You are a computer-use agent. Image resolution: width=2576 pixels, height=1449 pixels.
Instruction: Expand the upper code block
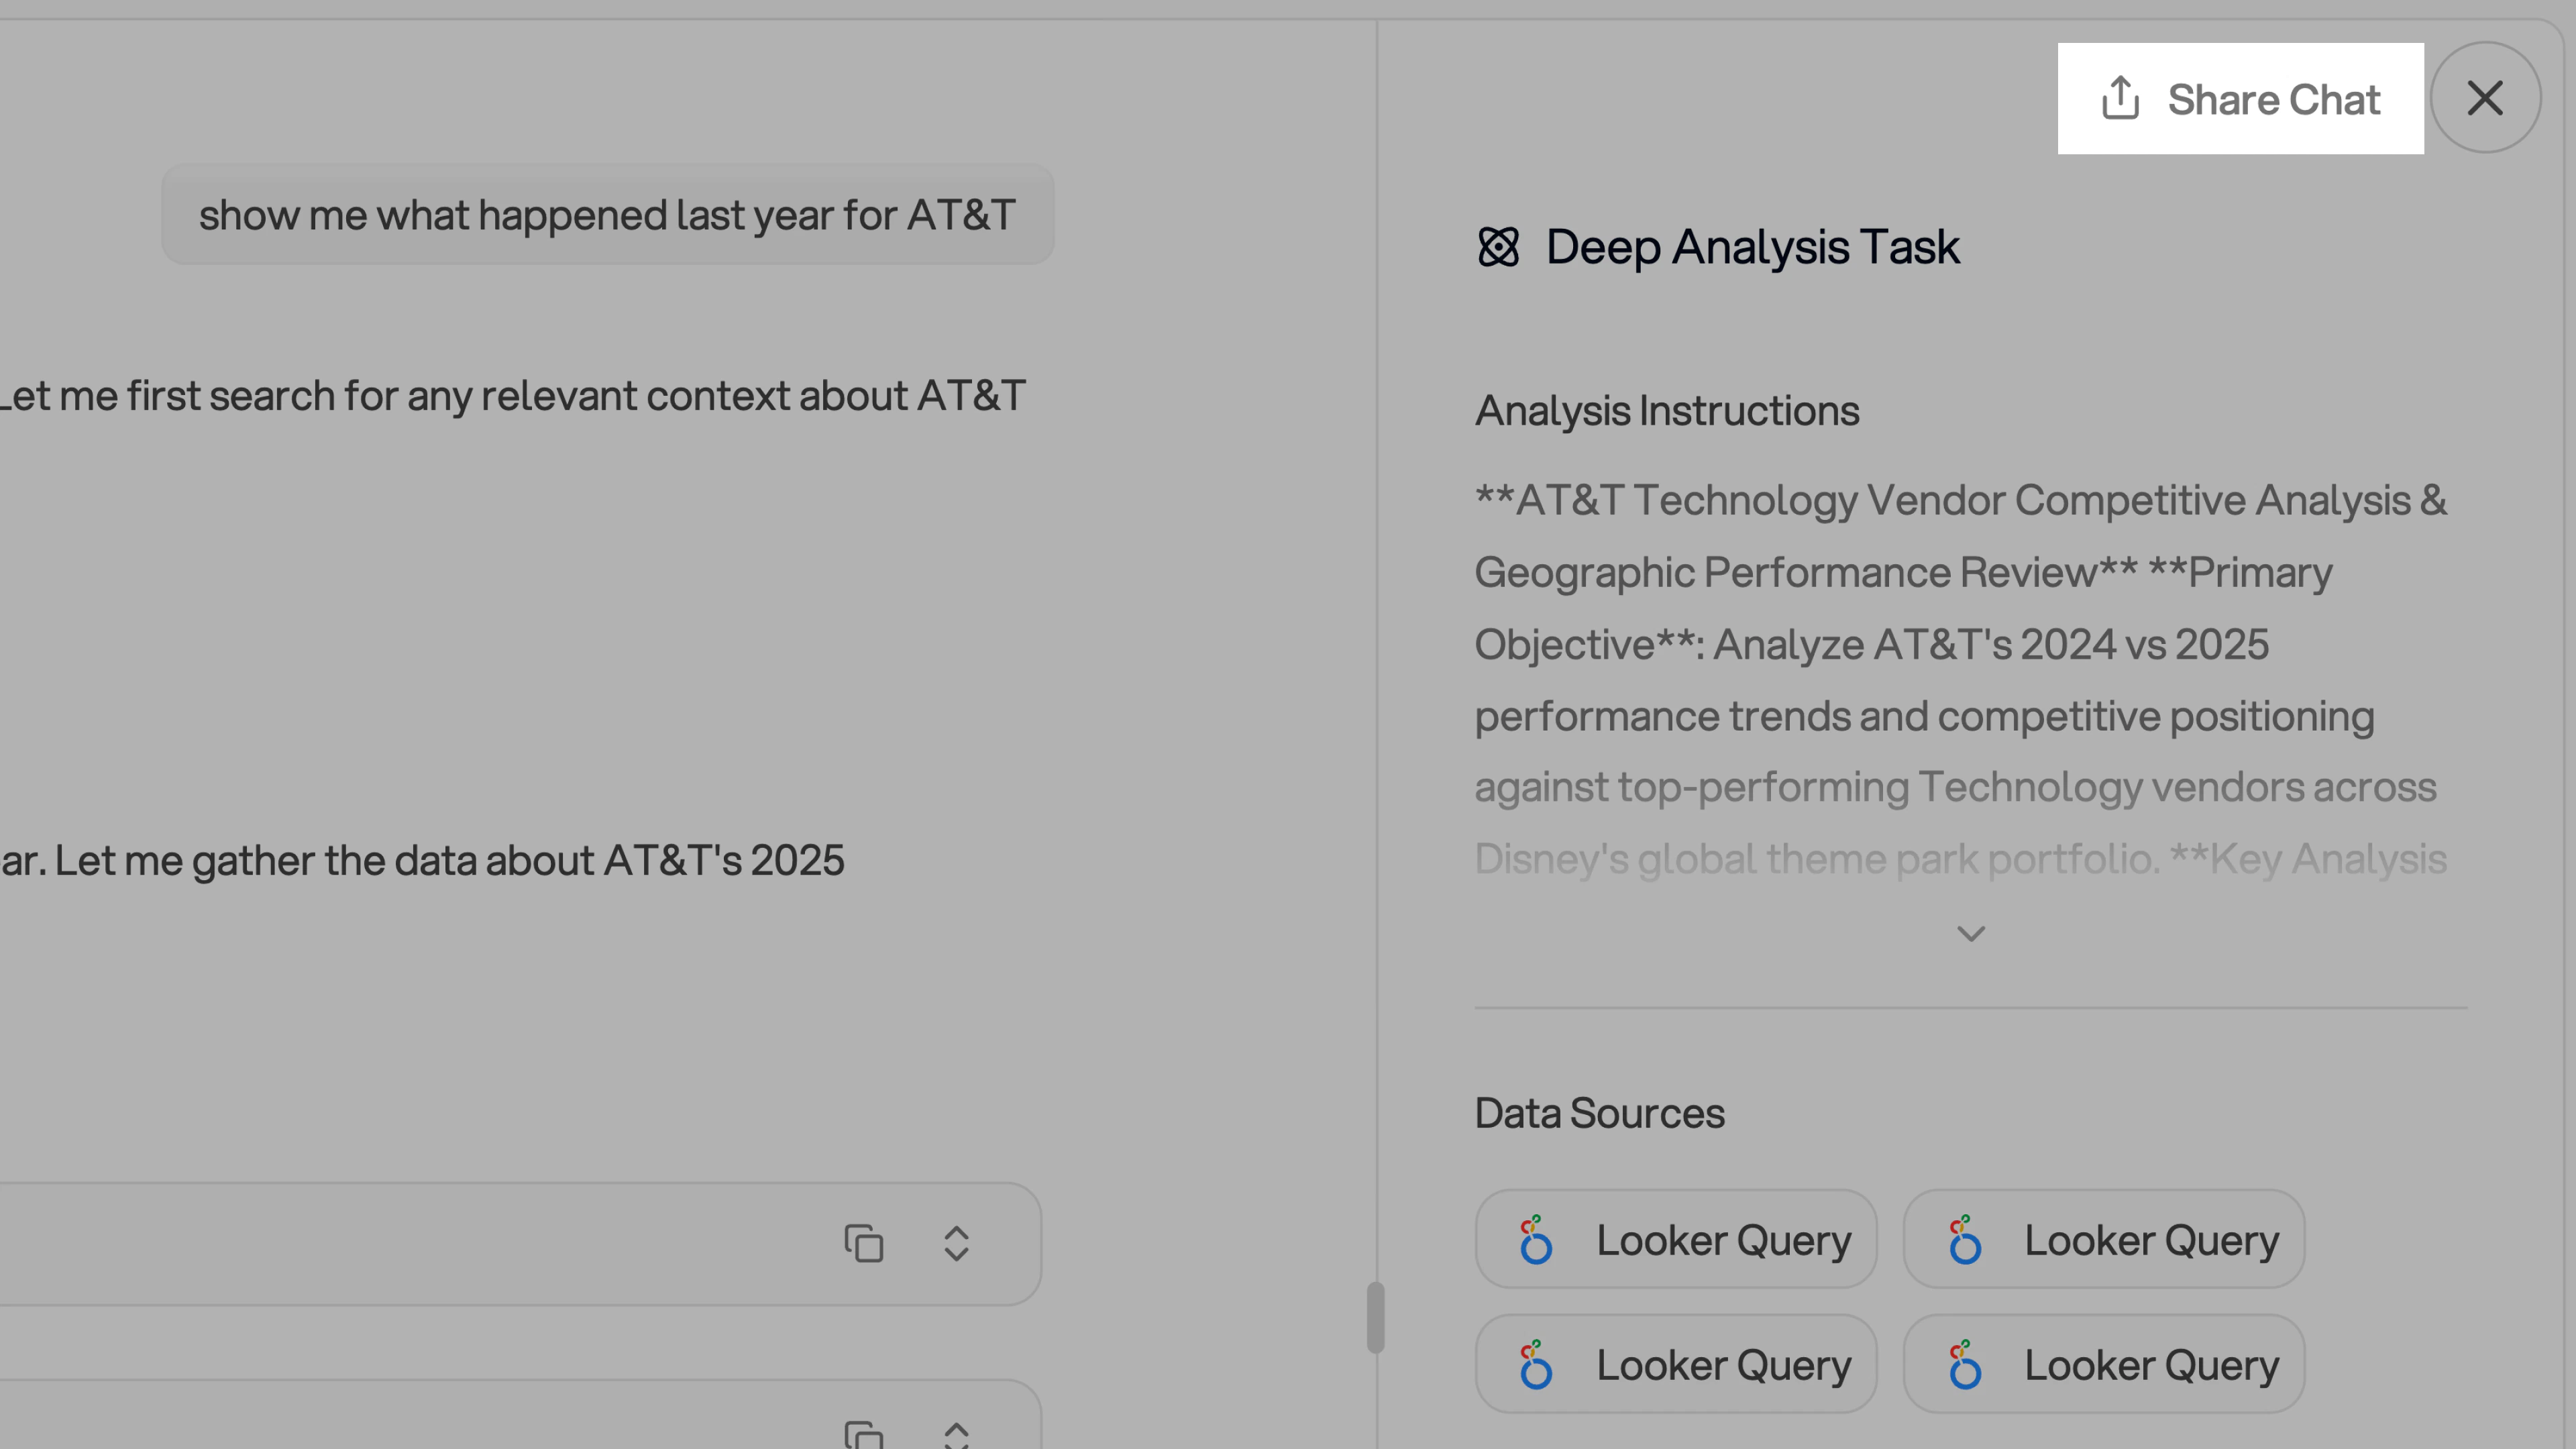click(x=956, y=1243)
